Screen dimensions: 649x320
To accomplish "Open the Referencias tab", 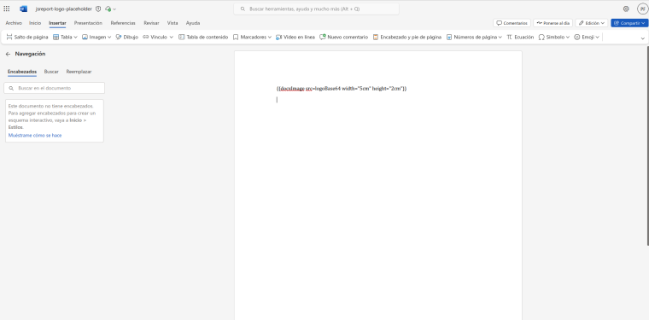I will point(123,23).
